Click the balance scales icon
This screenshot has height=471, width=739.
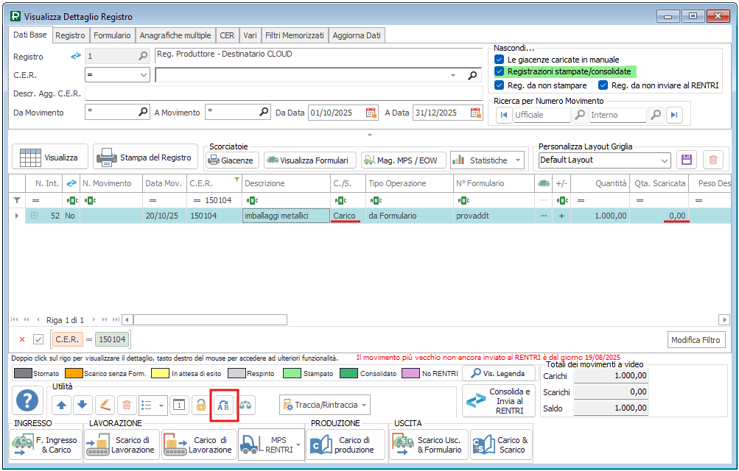245,405
